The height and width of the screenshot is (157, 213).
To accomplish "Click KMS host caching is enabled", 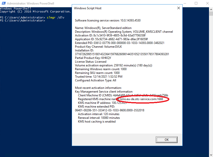I will point(97,122).
